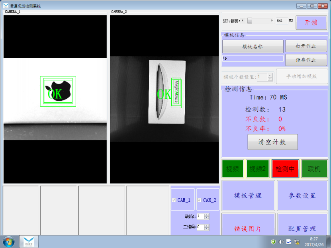Open a job with the 打开作业 button

tap(306, 45)
